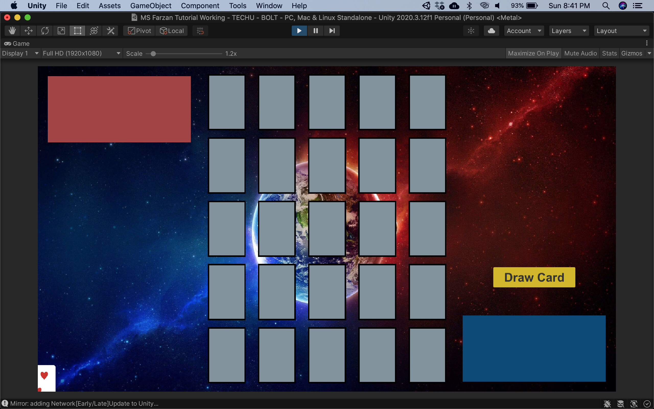Open the GameObject menu

point(151,5)
